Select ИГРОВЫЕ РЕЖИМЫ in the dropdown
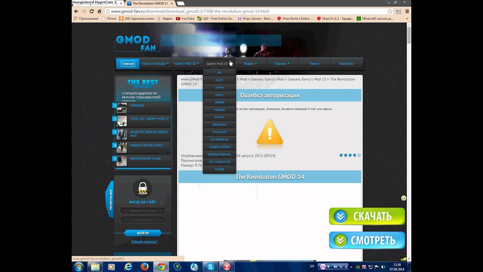The width and height of the screenshot is (483, 272). point(219,154)
